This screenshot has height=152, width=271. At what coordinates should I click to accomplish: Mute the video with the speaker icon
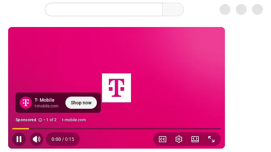(37, 139)
